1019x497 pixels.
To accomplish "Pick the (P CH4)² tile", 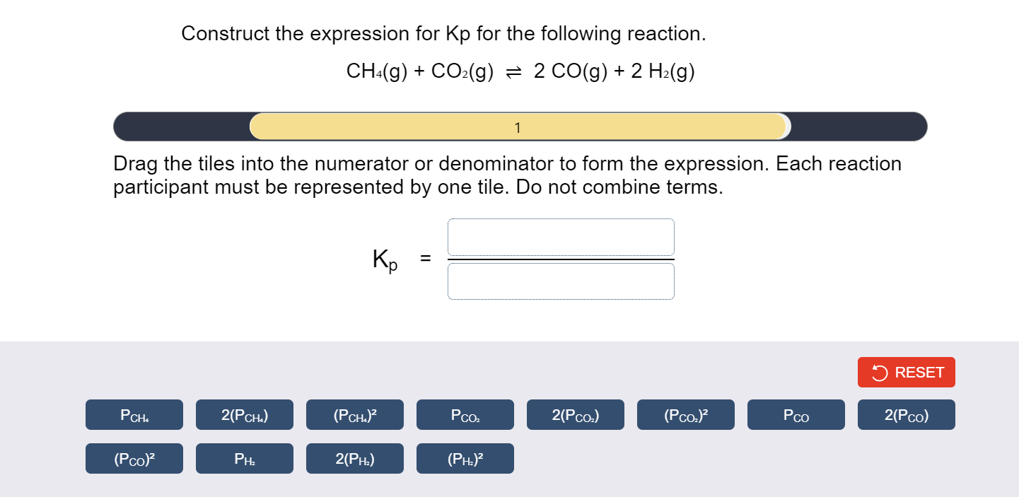I will pos(354,414).
